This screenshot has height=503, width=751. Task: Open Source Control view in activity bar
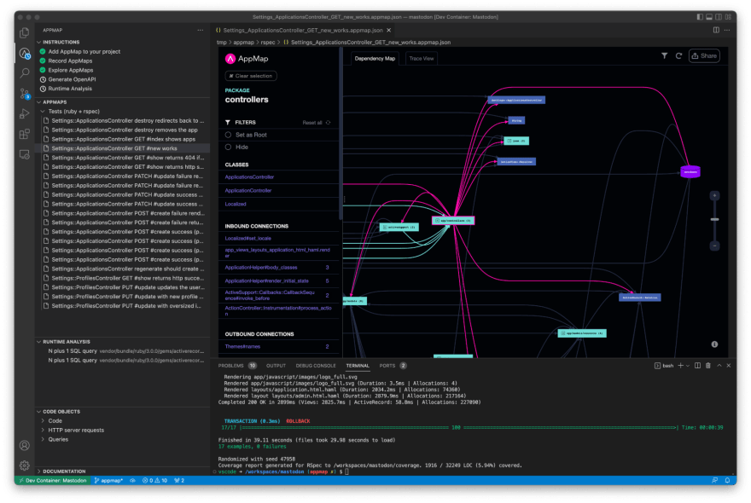(25, 93)
